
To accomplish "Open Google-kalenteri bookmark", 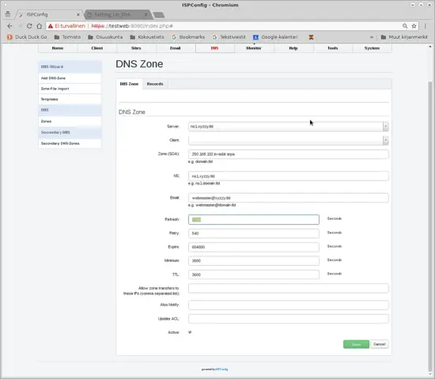I will tap(275, 37).
